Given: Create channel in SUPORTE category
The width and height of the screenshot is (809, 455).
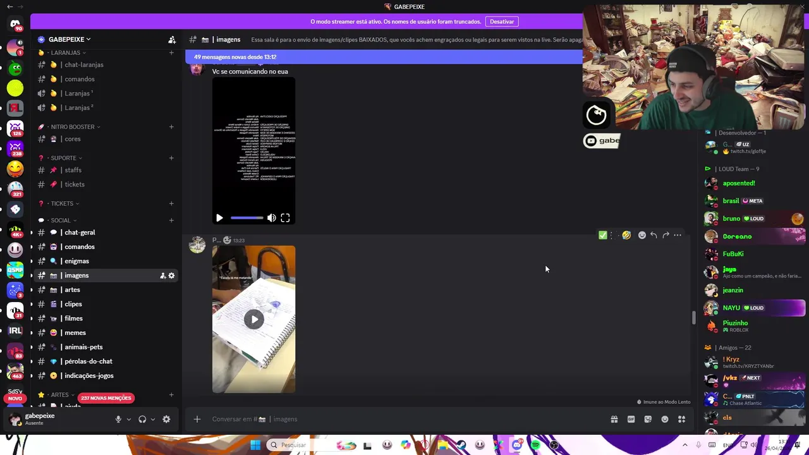Looking at the screenshot, I should pyautogui.click(x=171, y=158).
